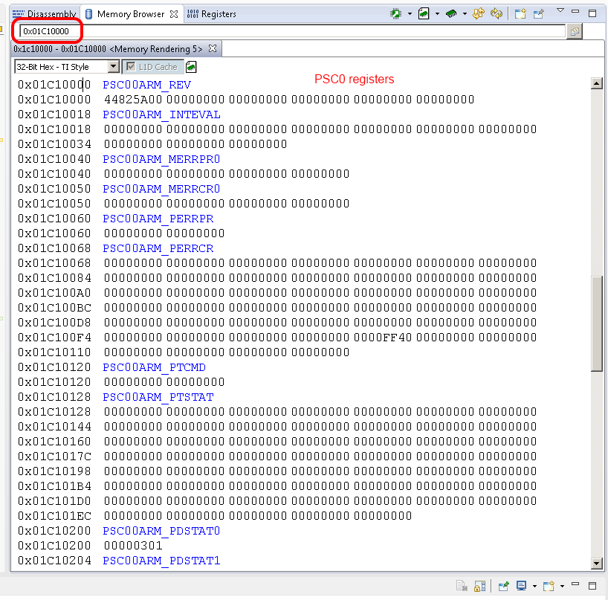Click the PSC0ARM_PERRCR register label
The image size is (608, 600).
(x=158, y=248)
